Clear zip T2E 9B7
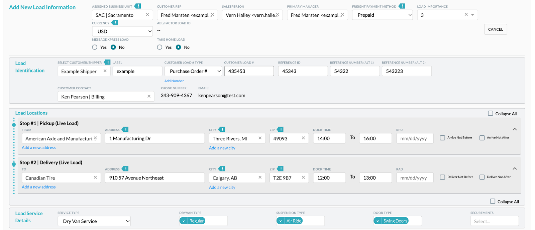This screenshot has height=230, width=535. 303,178
